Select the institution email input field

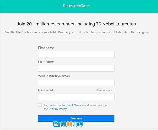click(76, 82)
